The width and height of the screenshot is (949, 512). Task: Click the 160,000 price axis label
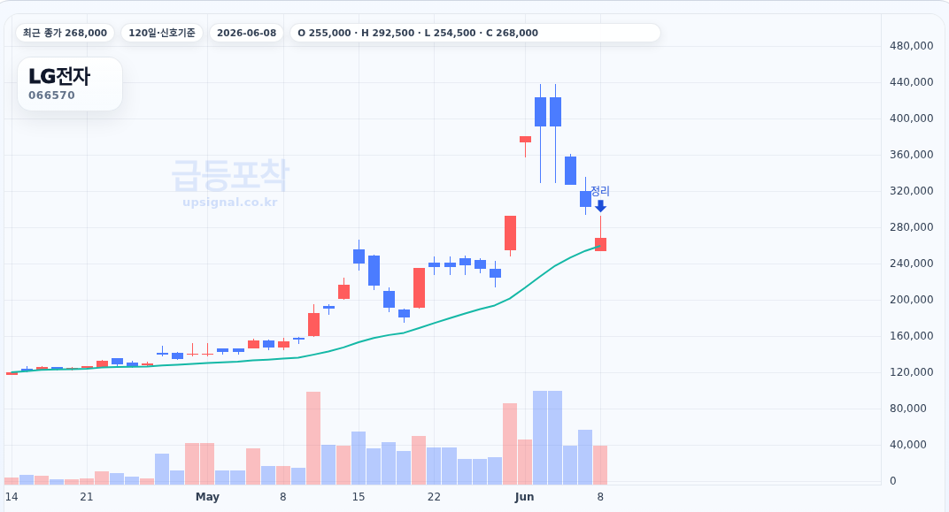[x=911, y=336]
